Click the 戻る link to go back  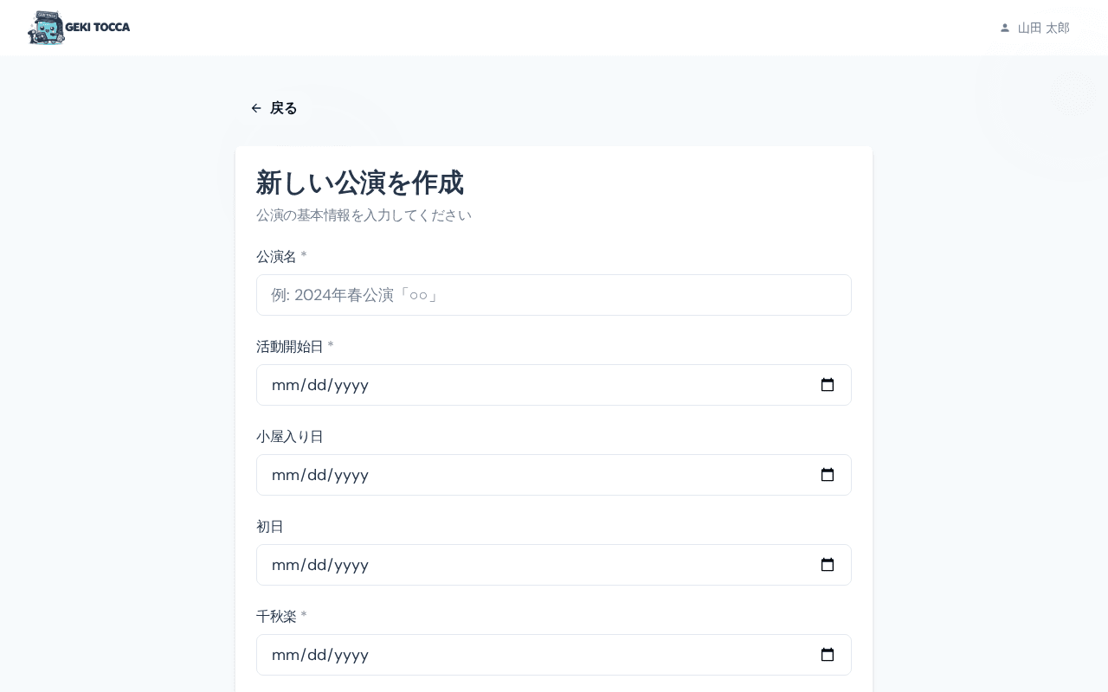pos(283,108)
